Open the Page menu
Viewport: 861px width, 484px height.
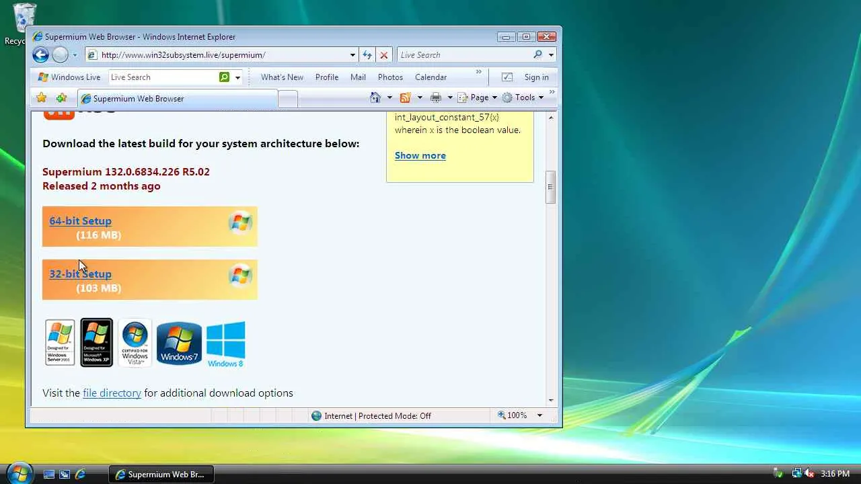477,97
